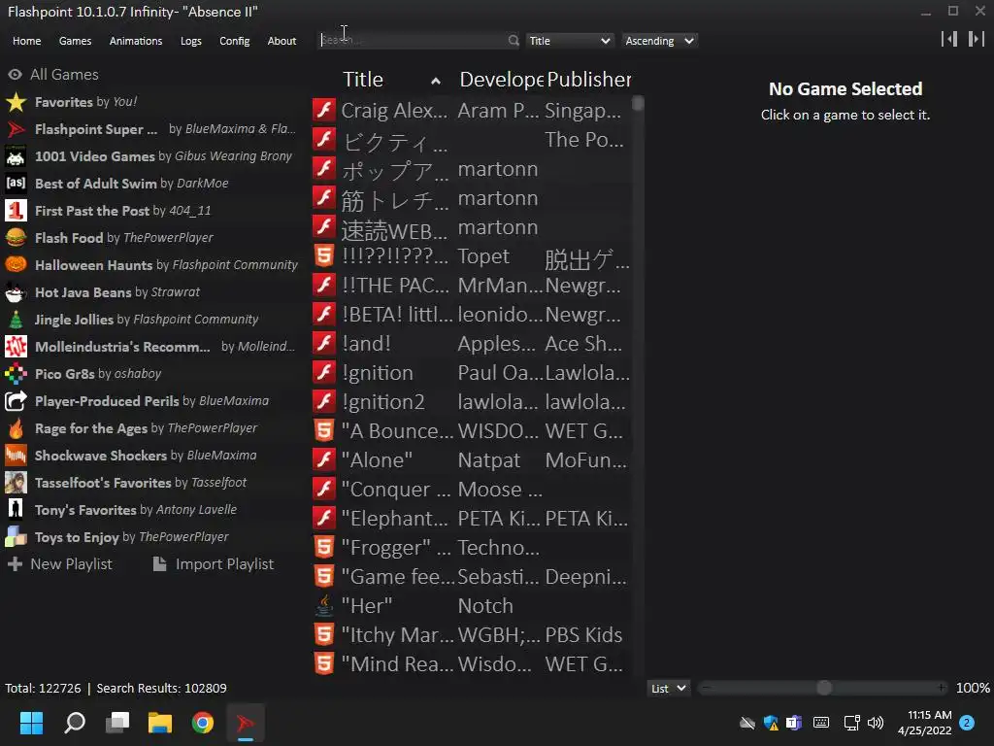Click the plus at zoom slider end
This screenshot has width=994, height=746.
coord(942,688)
